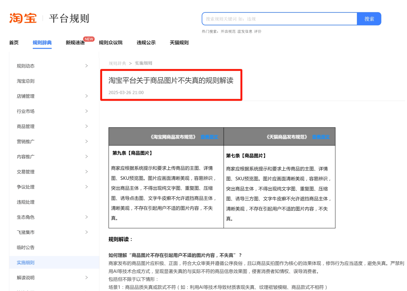Open the 新规速递 tab
Screen dimensions: 407x291
pyautogui.click(x=75, y=43)
